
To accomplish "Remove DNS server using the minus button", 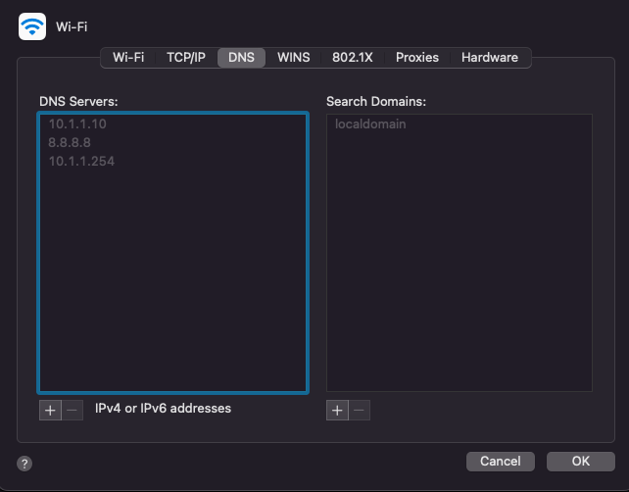I will point(73,410).
